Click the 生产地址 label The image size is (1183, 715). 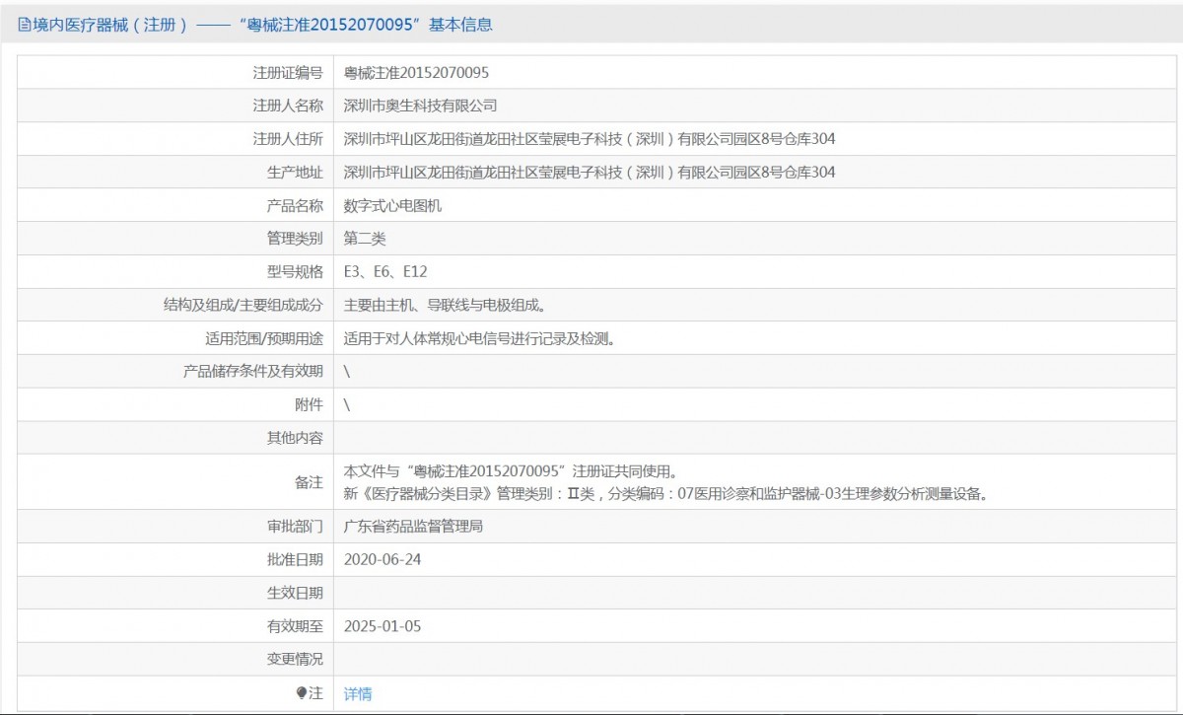pyautogui.click(x=295, y=173)
